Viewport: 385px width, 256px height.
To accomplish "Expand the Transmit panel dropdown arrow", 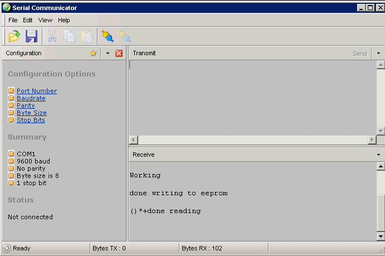I will 378,53.
